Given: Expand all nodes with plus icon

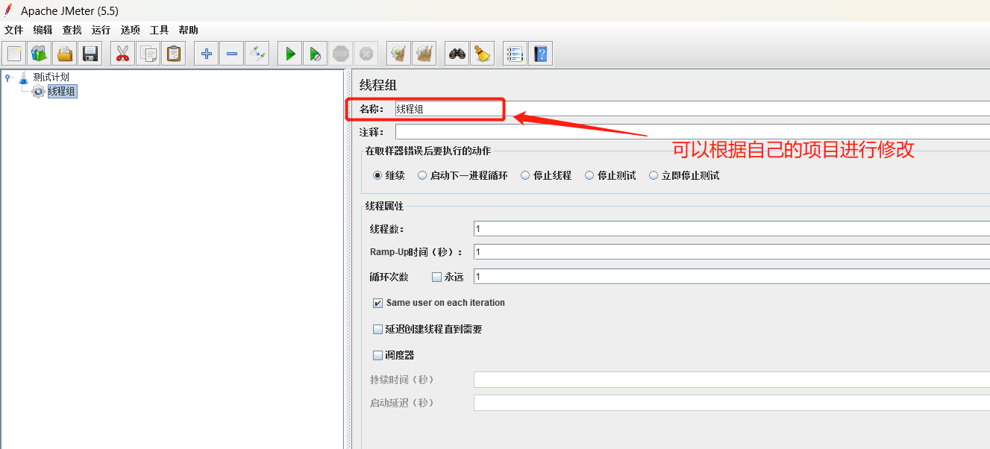Looking at the screenshot, I should click(x=207, y=54).
